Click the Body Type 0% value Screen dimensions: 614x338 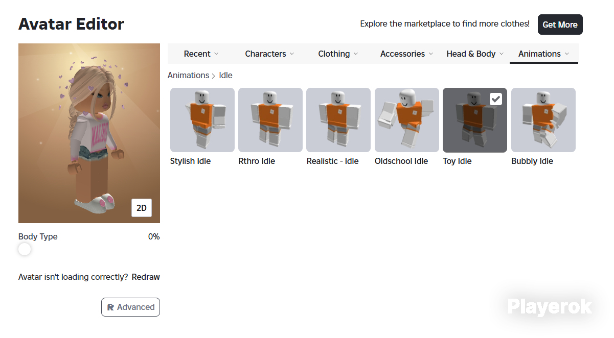(x=154, y=236)
